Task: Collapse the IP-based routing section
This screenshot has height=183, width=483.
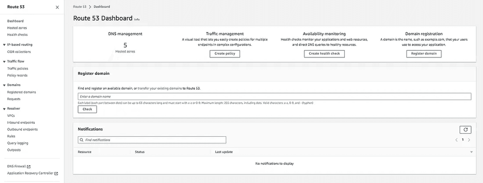Action: coord(4,45)
